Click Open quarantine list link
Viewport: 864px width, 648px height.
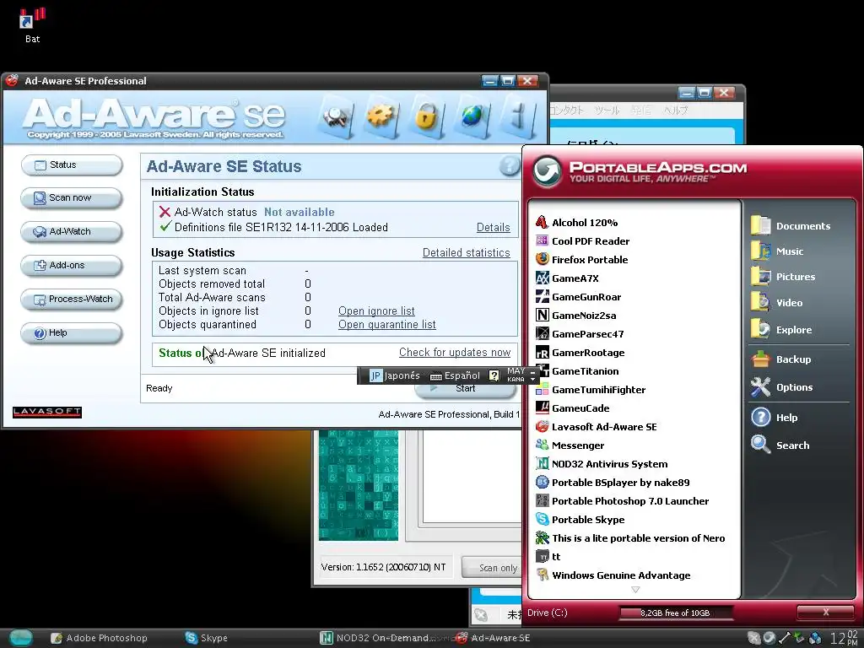[x=386, y=325]
